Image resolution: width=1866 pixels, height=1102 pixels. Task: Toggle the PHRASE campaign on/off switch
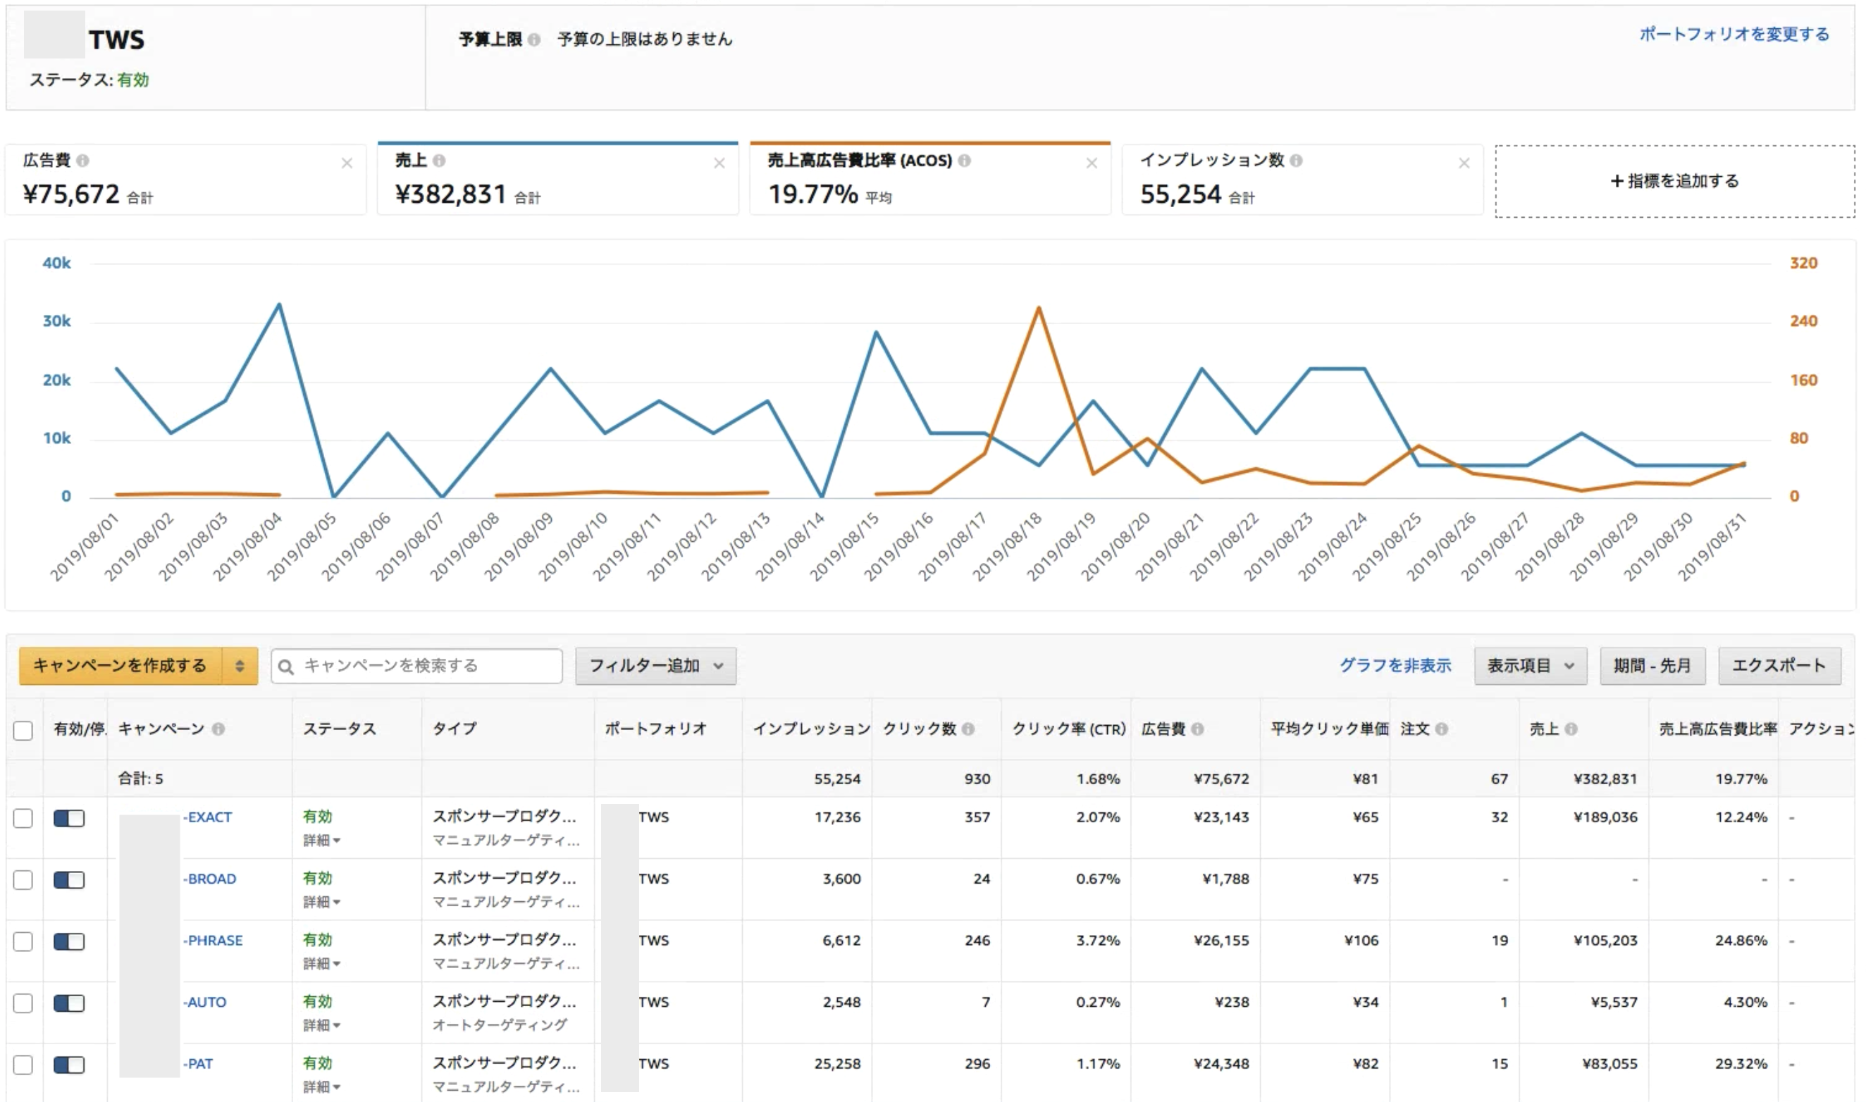pos(69,941)
